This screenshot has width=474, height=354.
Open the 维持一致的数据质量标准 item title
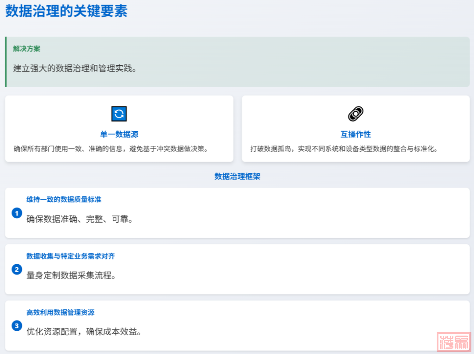[x=64, y=199]
